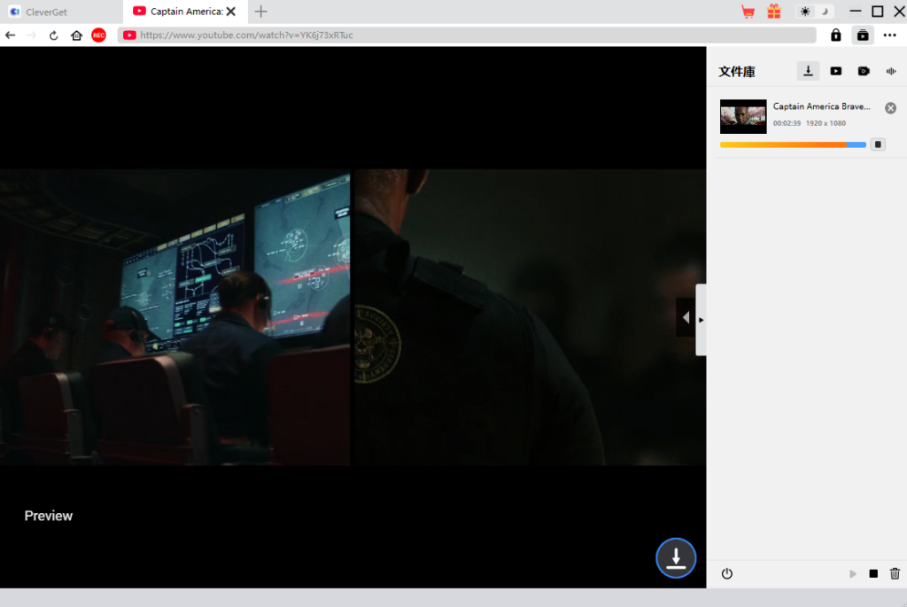
Task: Delete tasks with the trash can icon
Action: tap(895, 573)
